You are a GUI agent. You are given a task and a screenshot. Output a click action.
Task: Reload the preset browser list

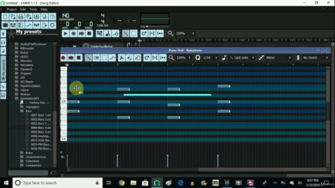point(53,173)
